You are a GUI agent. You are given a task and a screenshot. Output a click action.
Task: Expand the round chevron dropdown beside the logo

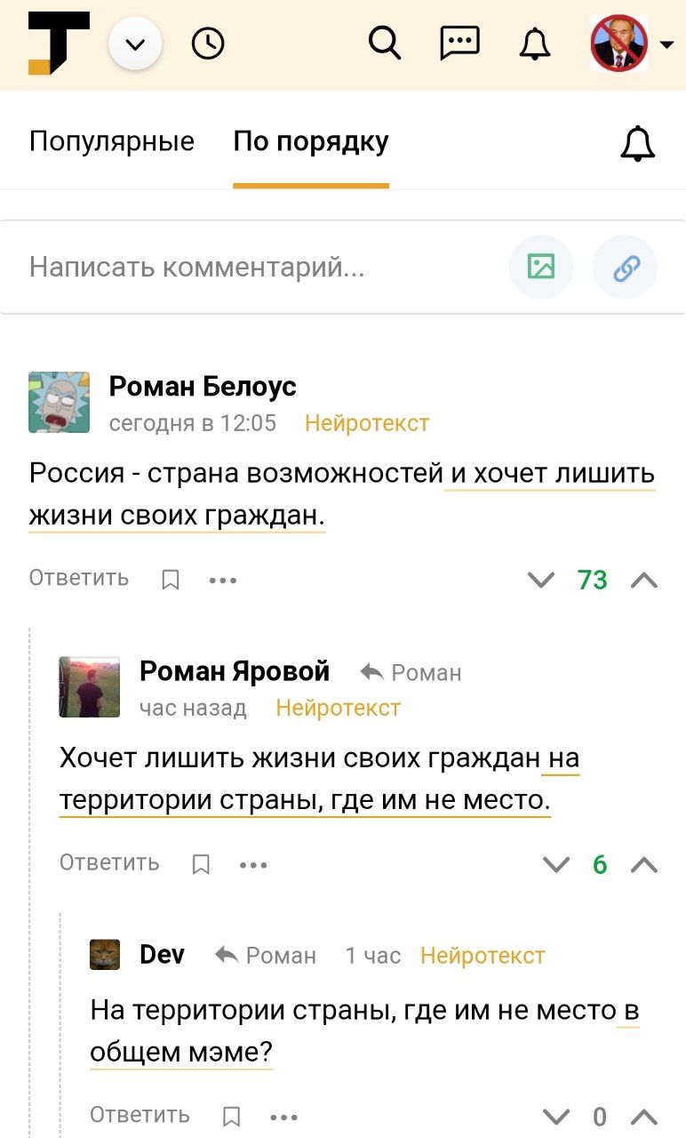[x=135, y=43]
